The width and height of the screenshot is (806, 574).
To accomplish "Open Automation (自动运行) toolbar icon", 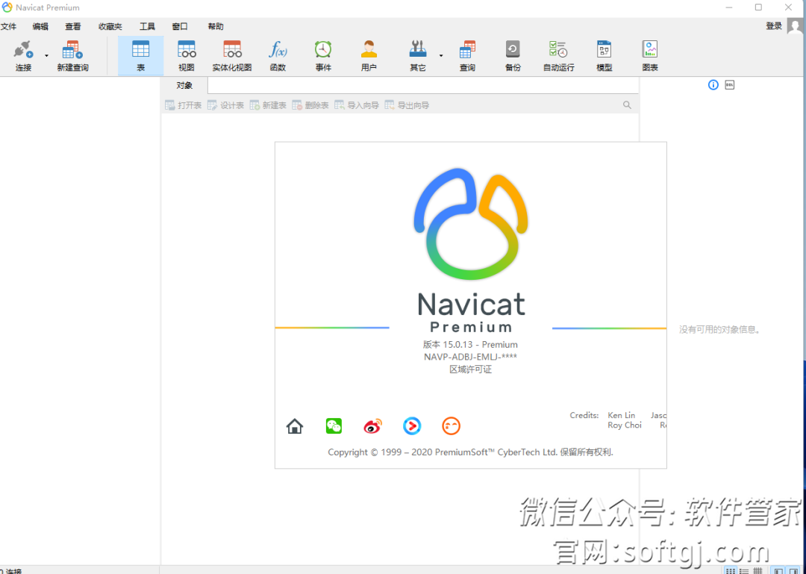I will point(558,49).
